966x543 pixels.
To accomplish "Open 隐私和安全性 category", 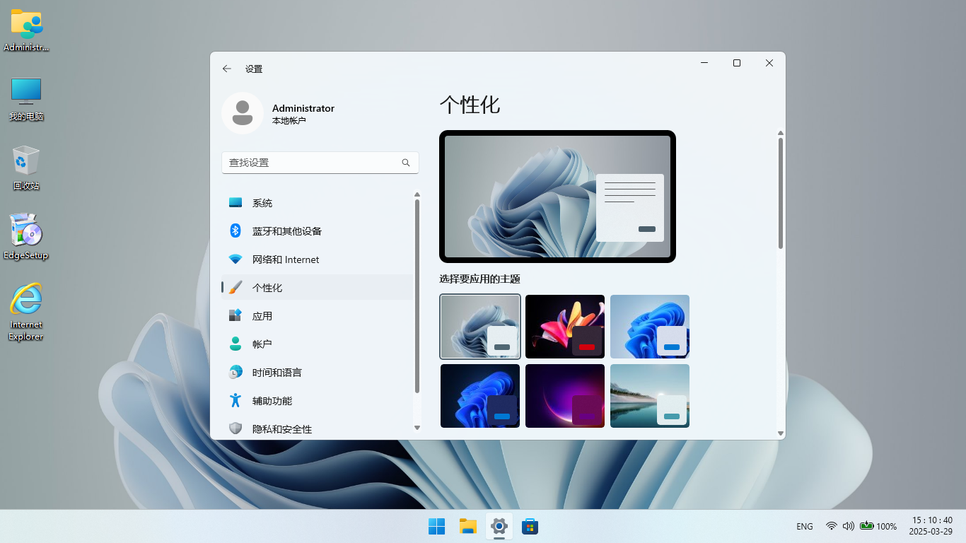I will [317, 429].
